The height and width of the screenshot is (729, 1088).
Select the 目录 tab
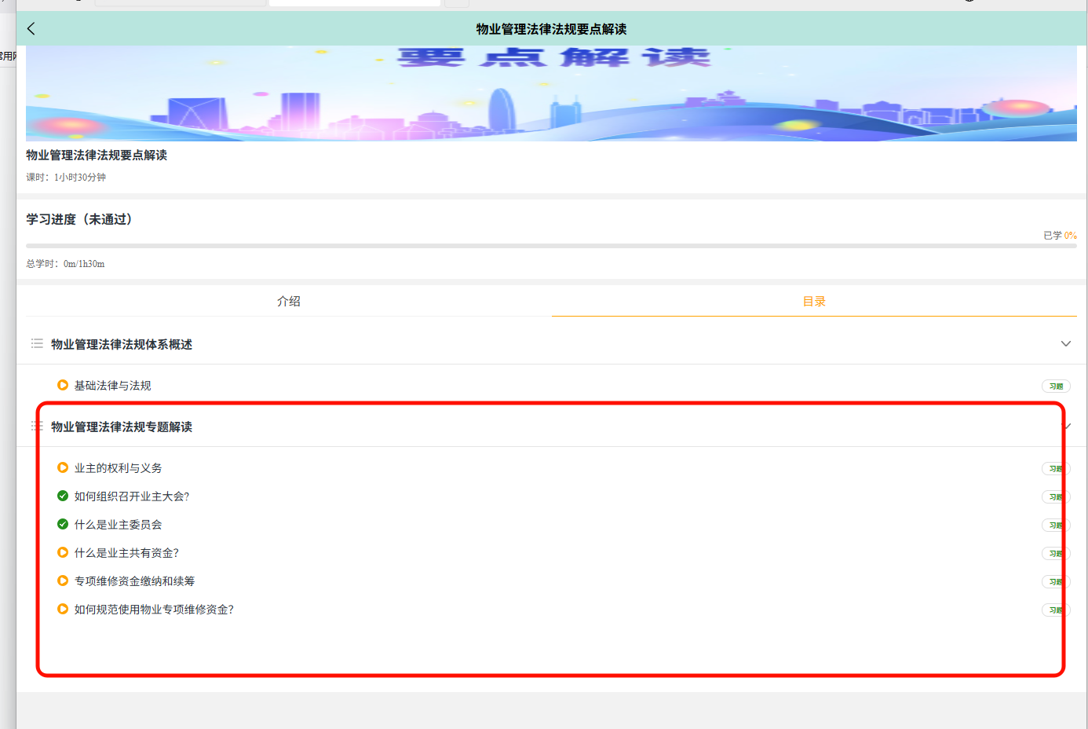click(813, 301)
